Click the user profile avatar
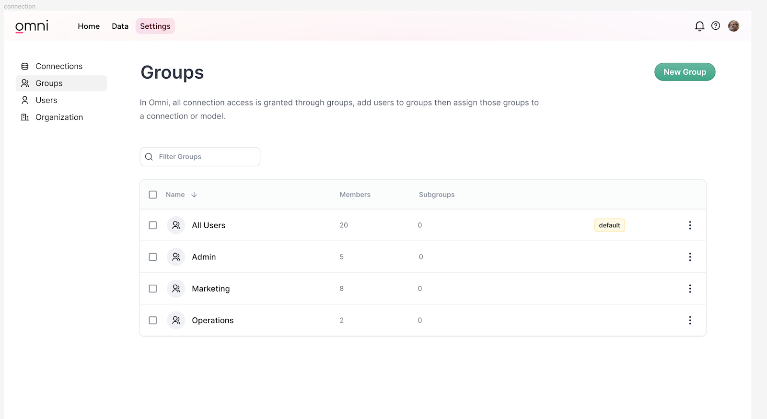Image resolution: width=767 pixels, height=419 pixels. [733, 26]
